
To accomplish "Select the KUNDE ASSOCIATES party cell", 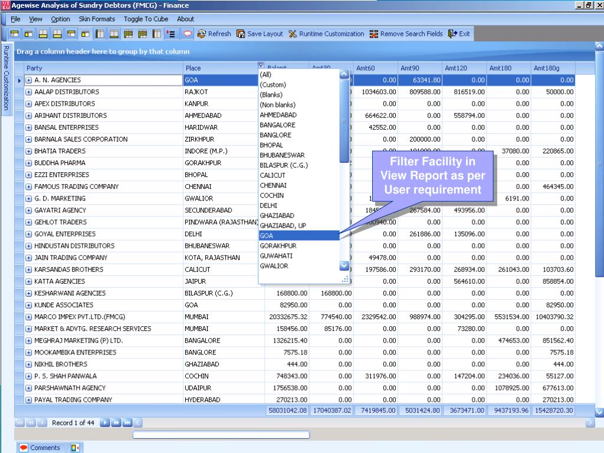I will pos(104,305).
